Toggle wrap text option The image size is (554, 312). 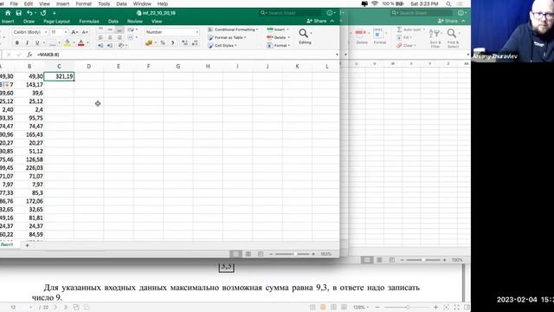point(131,29)
